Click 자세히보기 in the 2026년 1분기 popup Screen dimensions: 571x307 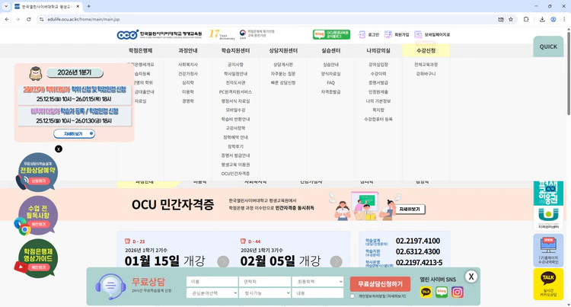[x=75, y=133]
